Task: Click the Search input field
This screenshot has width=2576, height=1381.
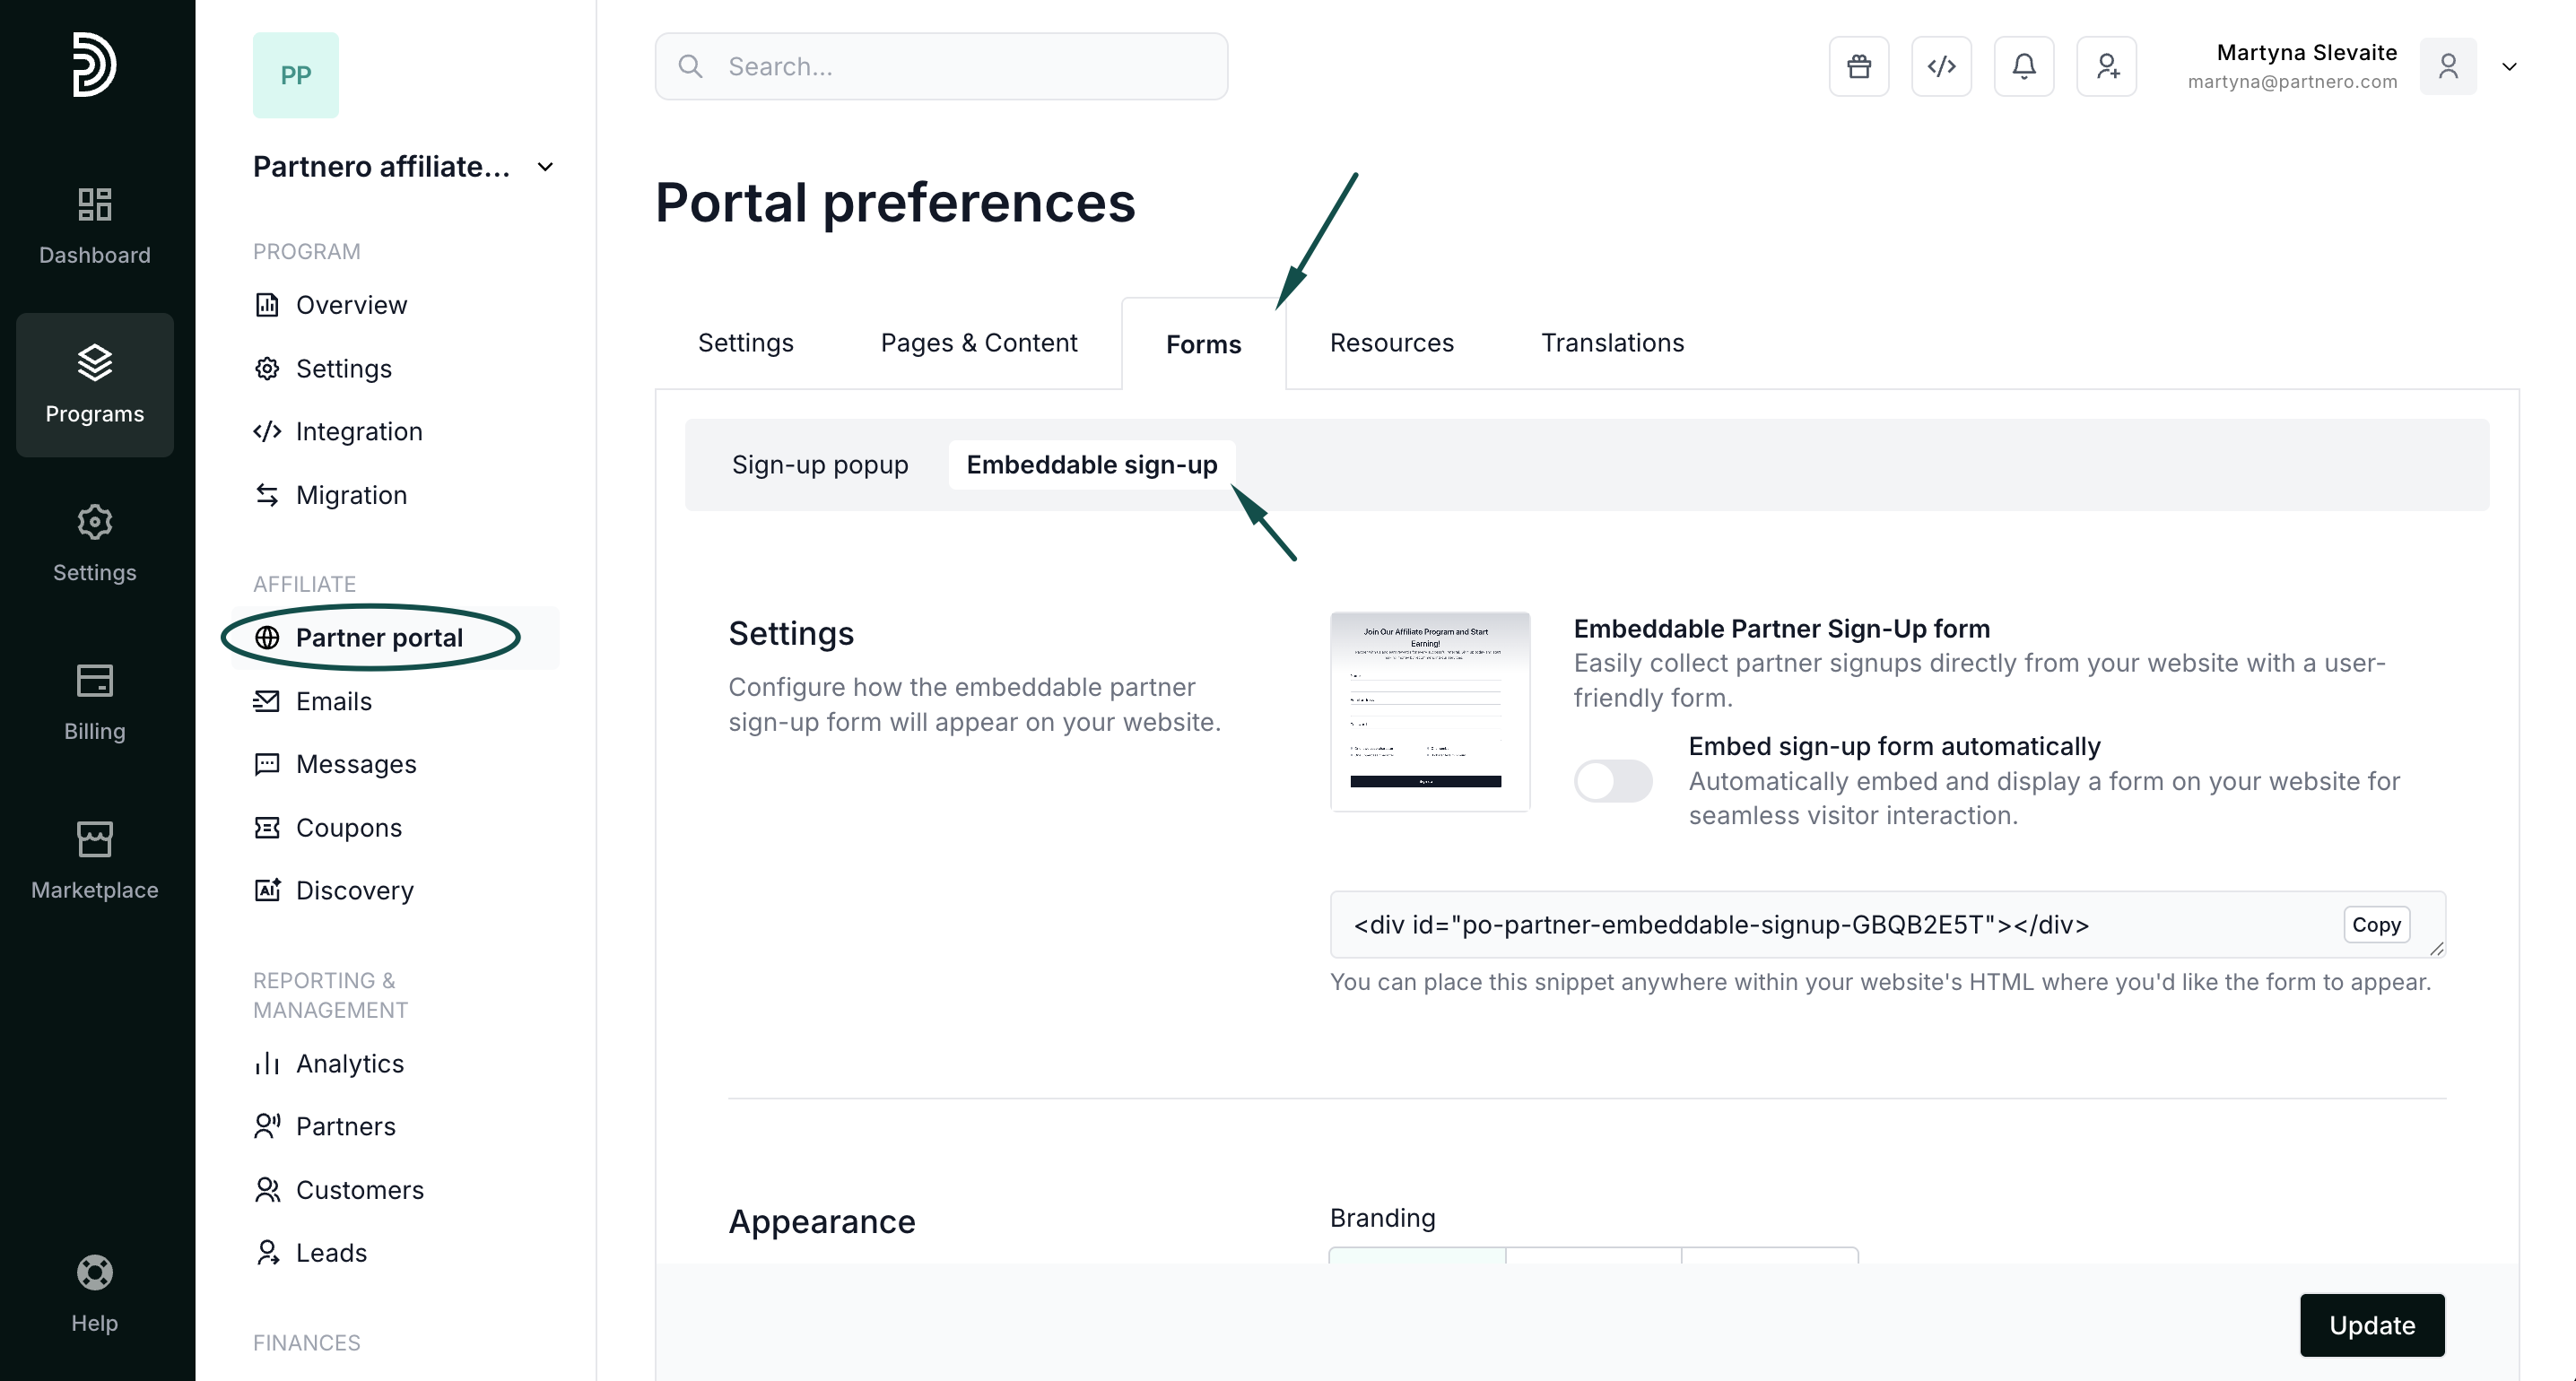Action: [x=940, y=66]
